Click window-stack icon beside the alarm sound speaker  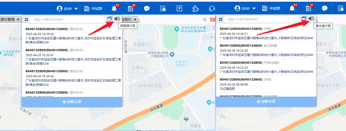pyautogui.click(x=110, y=19)
